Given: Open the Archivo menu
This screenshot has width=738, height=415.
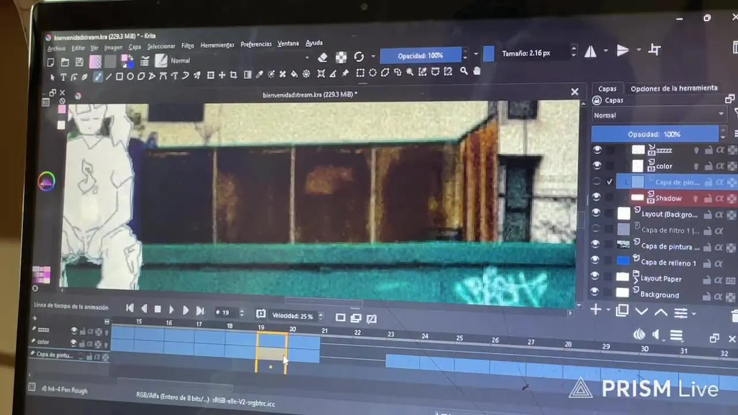Looking at the screenshot, I should click(57, 48).
